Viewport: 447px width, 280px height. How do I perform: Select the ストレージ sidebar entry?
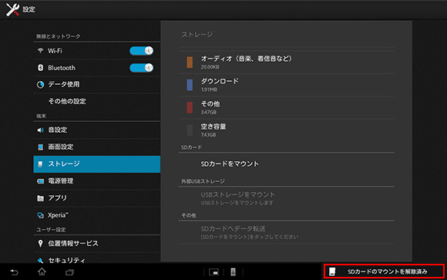[x=97, y=164]
